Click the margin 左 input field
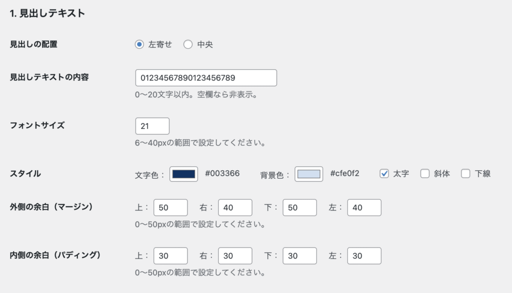Image resolution: width=512 pixels, height=293 pixels. tap(364, 208)
